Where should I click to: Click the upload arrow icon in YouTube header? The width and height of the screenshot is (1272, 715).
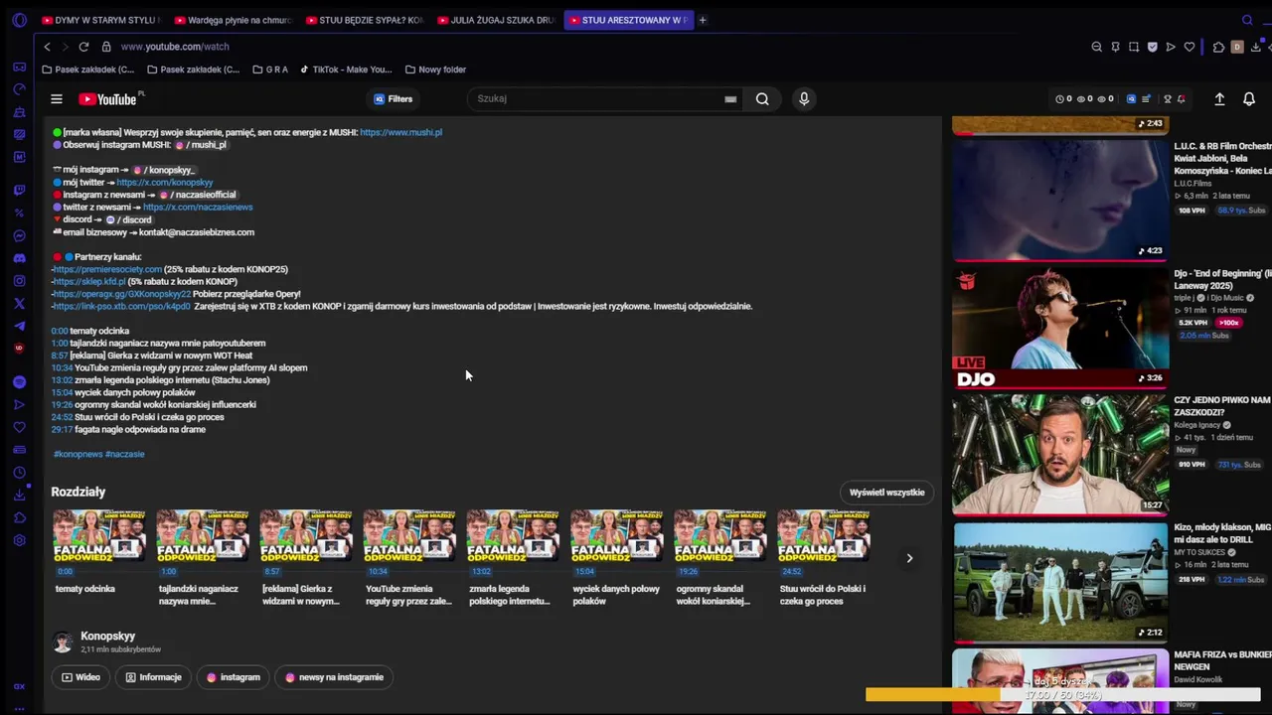pos(1219,99)
